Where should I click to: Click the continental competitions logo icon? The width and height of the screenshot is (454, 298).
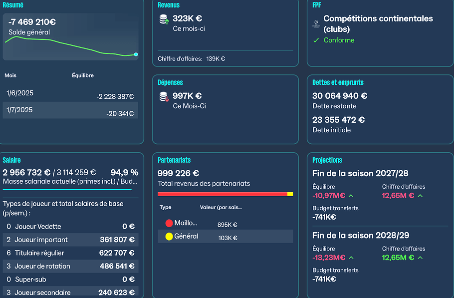316,23
